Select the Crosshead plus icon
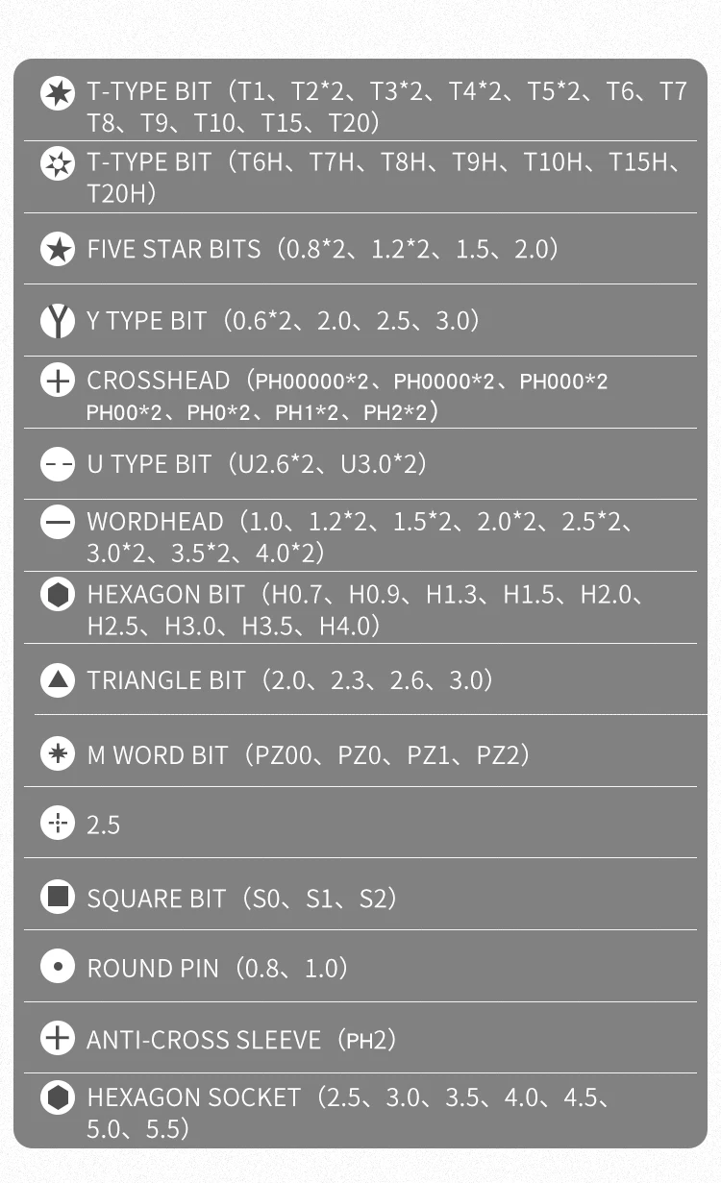Screen dimensions: 721x1183 click(58, 382)
